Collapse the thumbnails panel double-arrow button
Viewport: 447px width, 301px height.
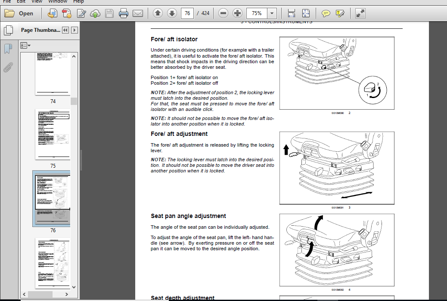[x=65, y=30]
